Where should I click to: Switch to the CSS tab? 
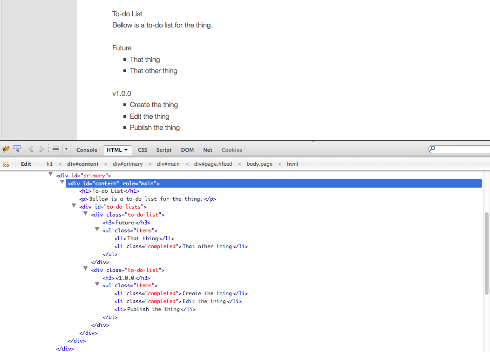click(x=143, y=150)
